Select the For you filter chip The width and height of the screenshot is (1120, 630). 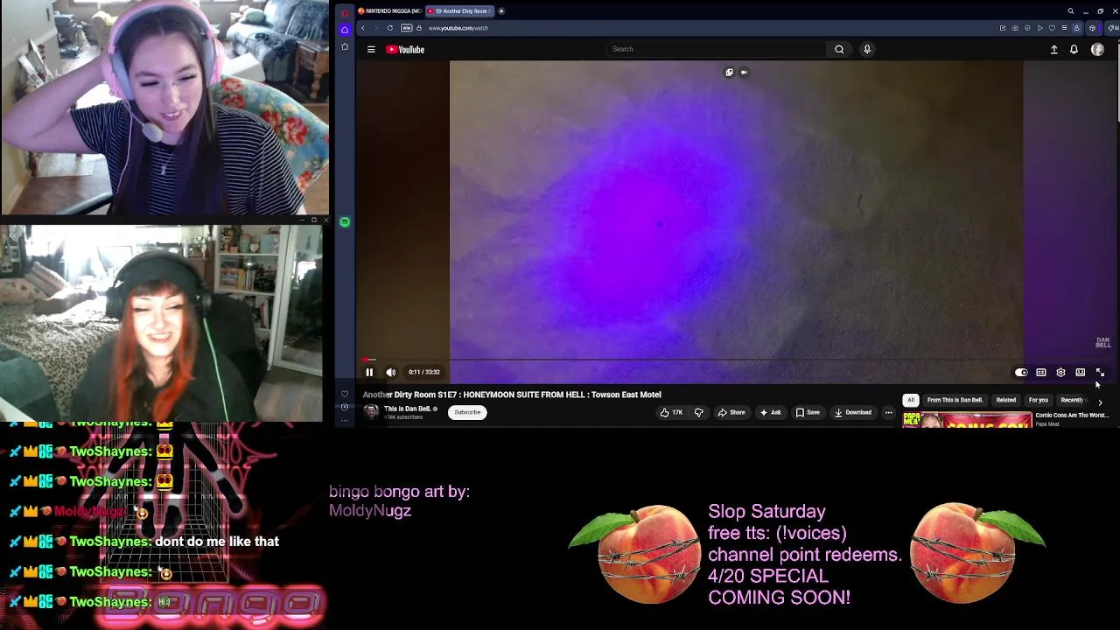(1039, 400)
